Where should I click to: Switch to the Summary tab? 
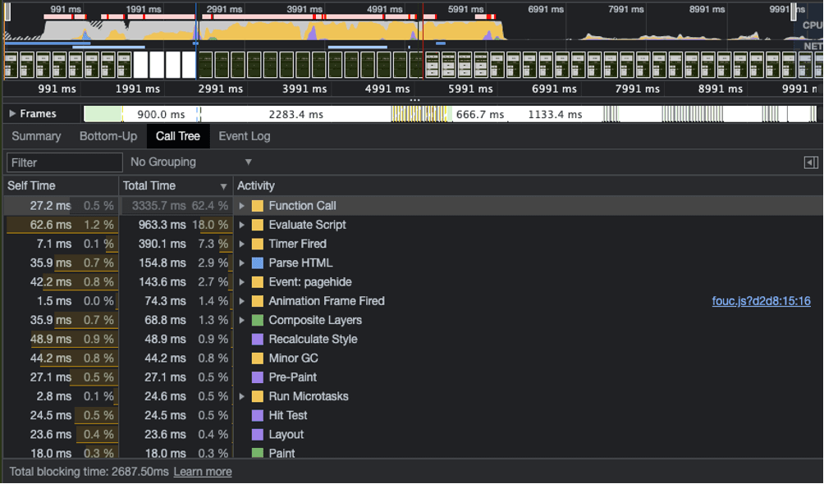point(36,136)
